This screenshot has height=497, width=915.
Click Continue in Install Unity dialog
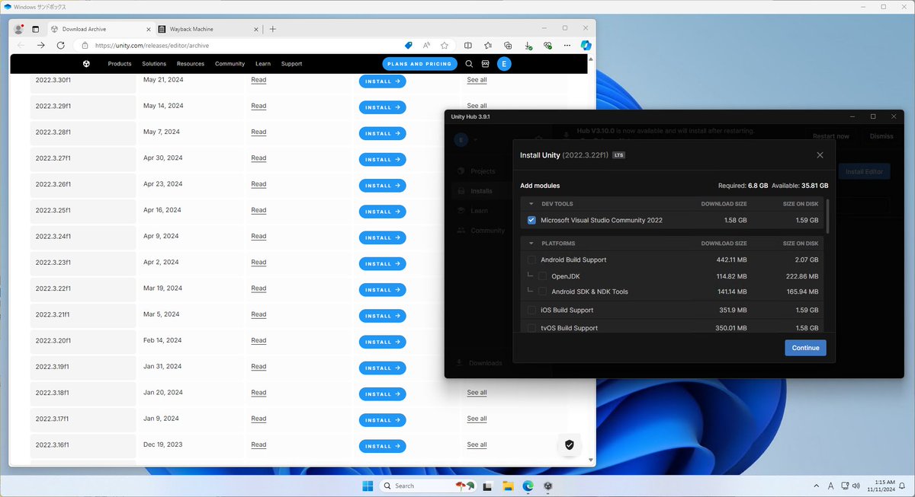click(805, 348)
